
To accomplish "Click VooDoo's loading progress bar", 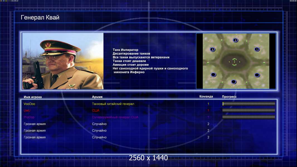I will (249, 104).
